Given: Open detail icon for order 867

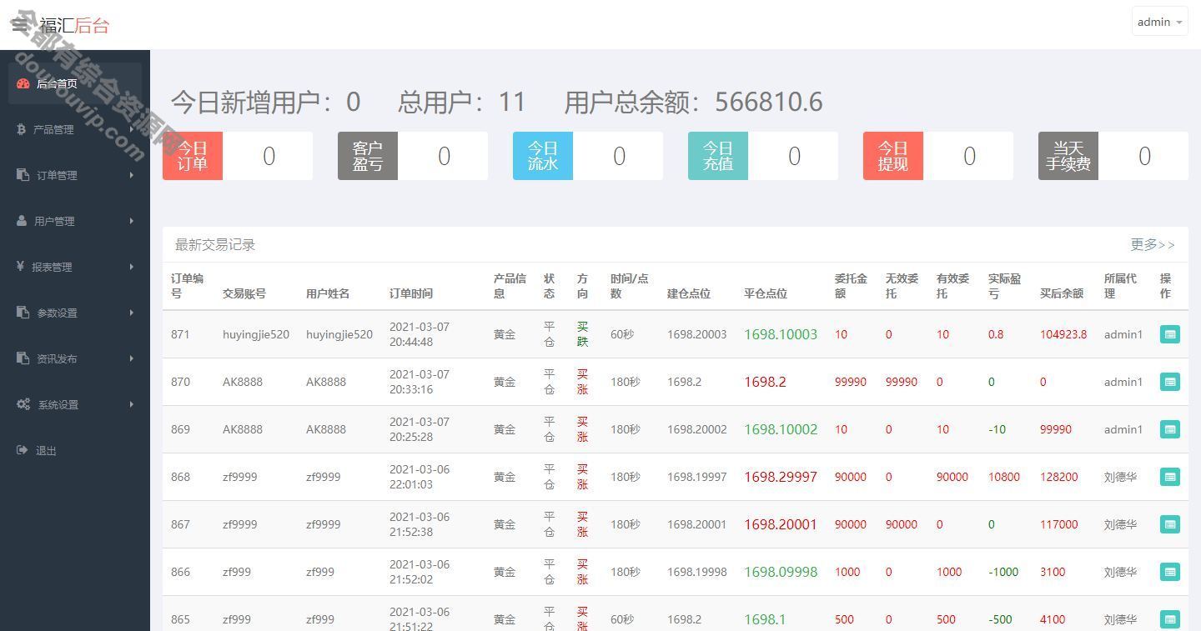Looking at the screenshot, I should coord(1170,524).
